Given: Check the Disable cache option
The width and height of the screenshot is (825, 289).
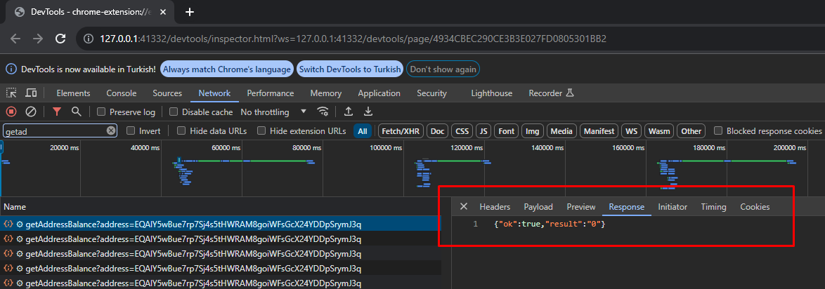Looking at the screenshot, I should tap(174, 112).
